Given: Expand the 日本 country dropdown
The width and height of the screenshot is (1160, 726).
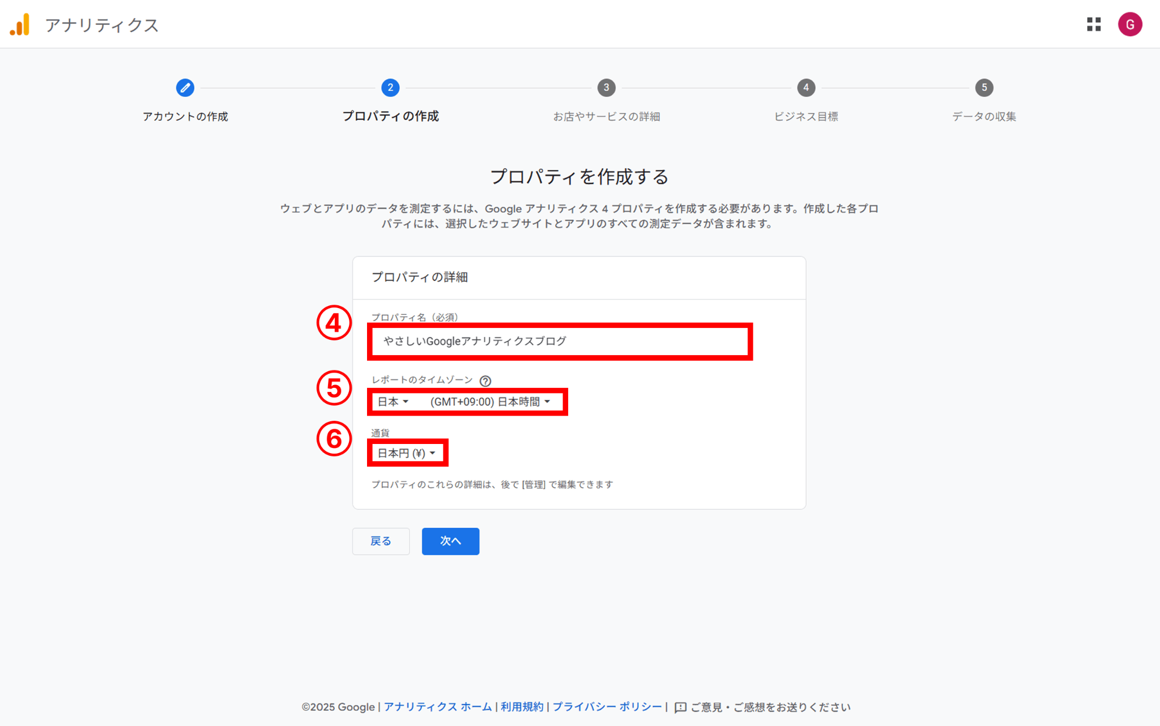Looking at the screenshot, I should click(x=393, y=402).
